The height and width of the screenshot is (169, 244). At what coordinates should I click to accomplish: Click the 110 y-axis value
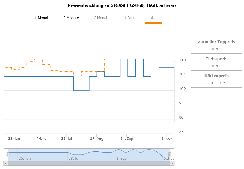[x=182, y=60]
